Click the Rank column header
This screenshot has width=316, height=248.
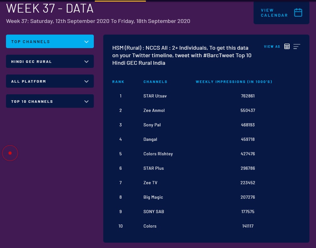click(118, 82)
